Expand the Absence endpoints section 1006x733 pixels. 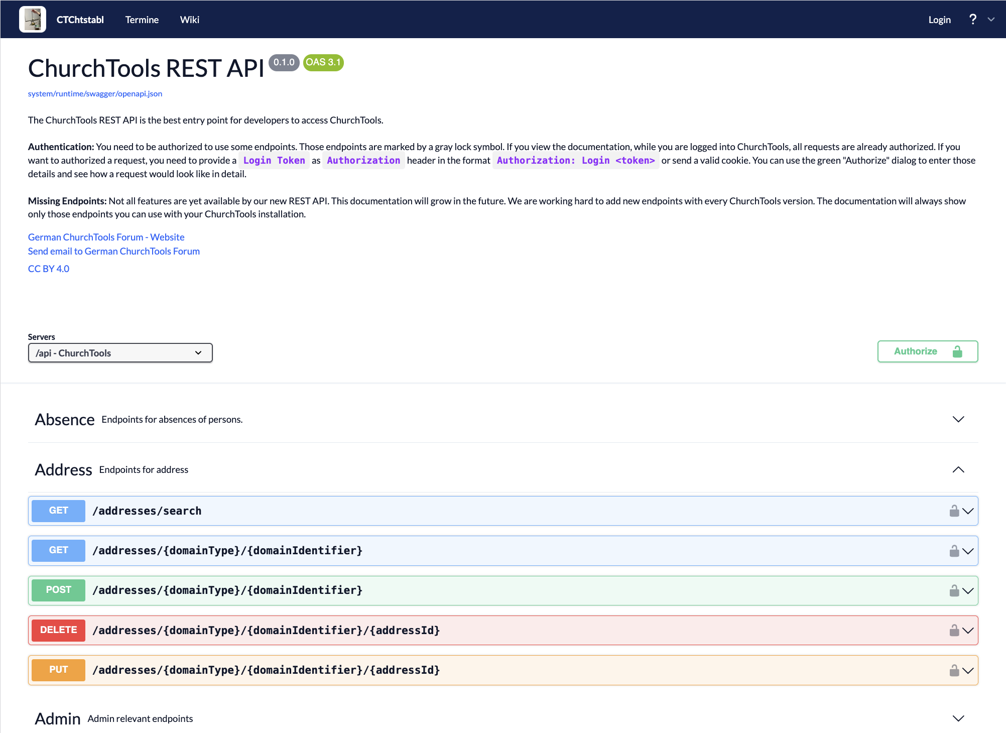tap(958, 420)
